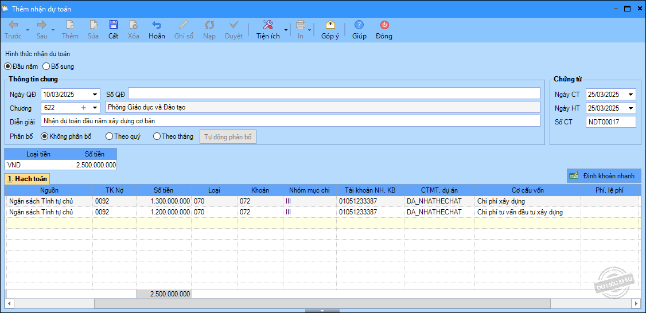
Task: Open the Tiện ích tools icon
Action: pyautogui.click(x=267, y=25)
